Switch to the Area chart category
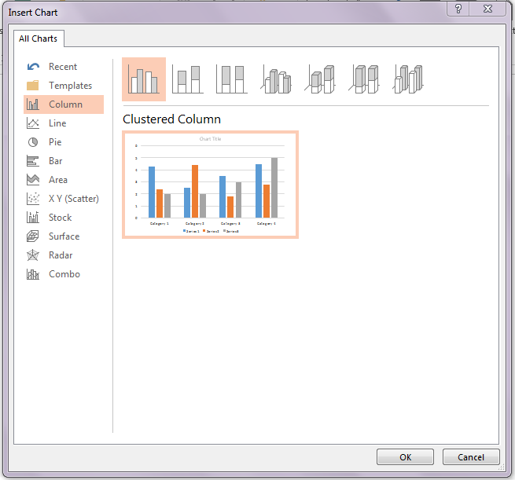515x480 pixels. [57, 180]
